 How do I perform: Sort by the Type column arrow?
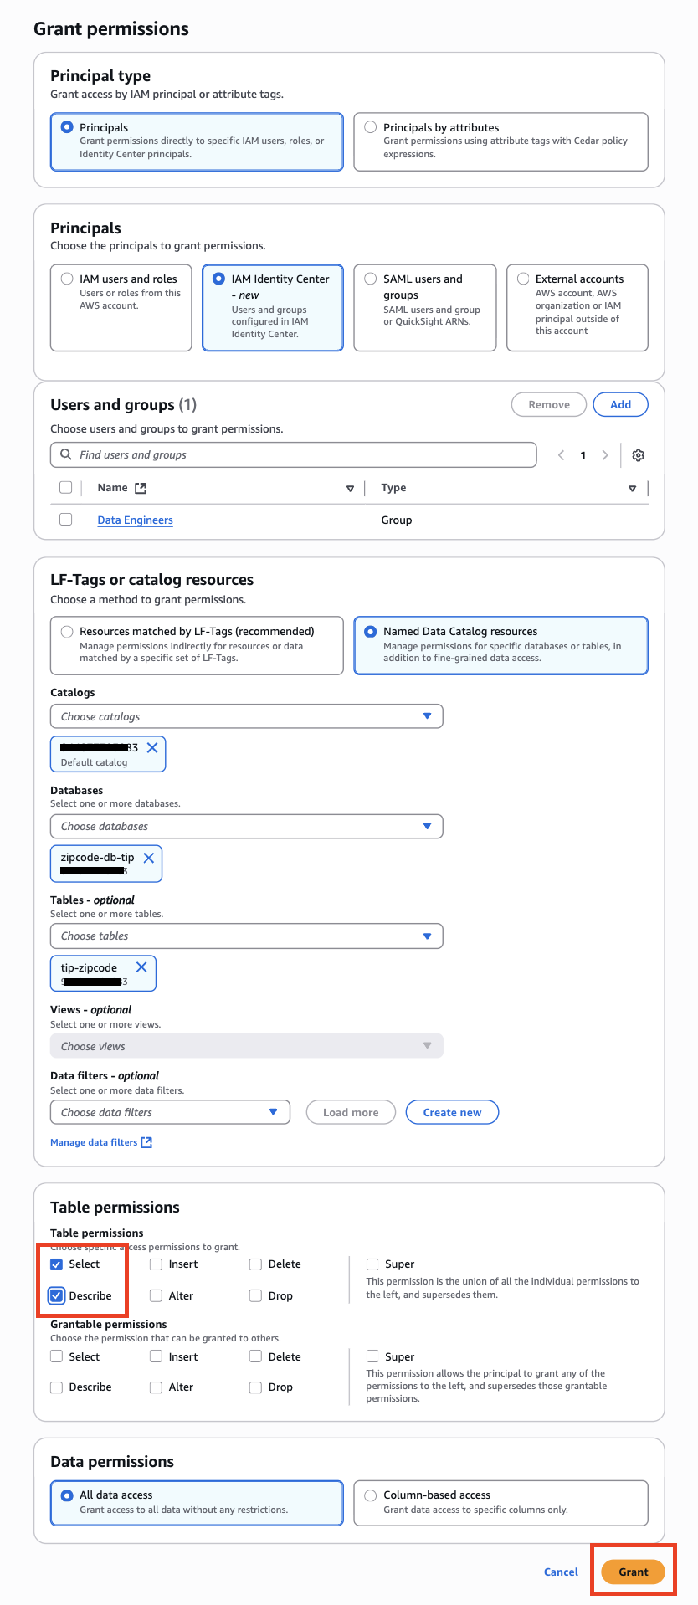(x=632, y=489)
